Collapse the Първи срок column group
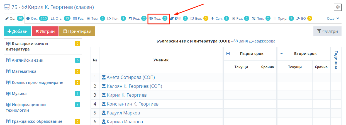Screen dimensions: 346x125 (228, 54)
